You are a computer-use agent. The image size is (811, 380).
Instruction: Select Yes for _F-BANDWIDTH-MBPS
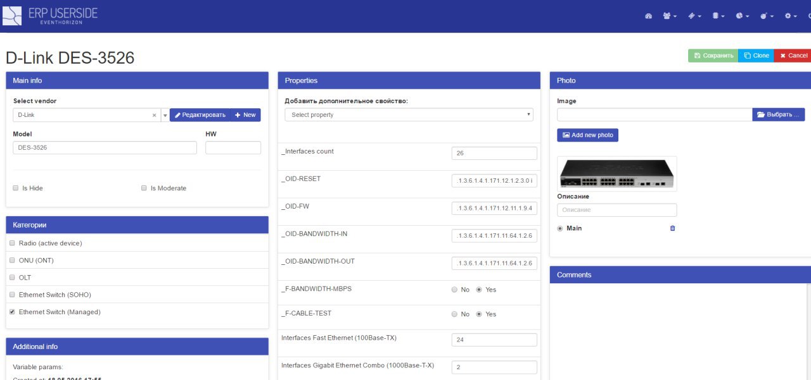[x=479, y=290]
